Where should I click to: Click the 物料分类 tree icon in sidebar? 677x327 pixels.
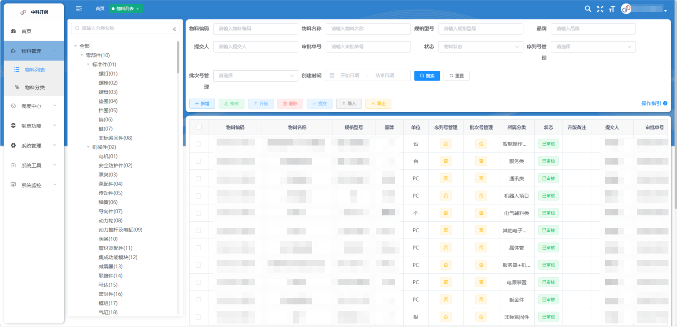[x=17, y=87]
